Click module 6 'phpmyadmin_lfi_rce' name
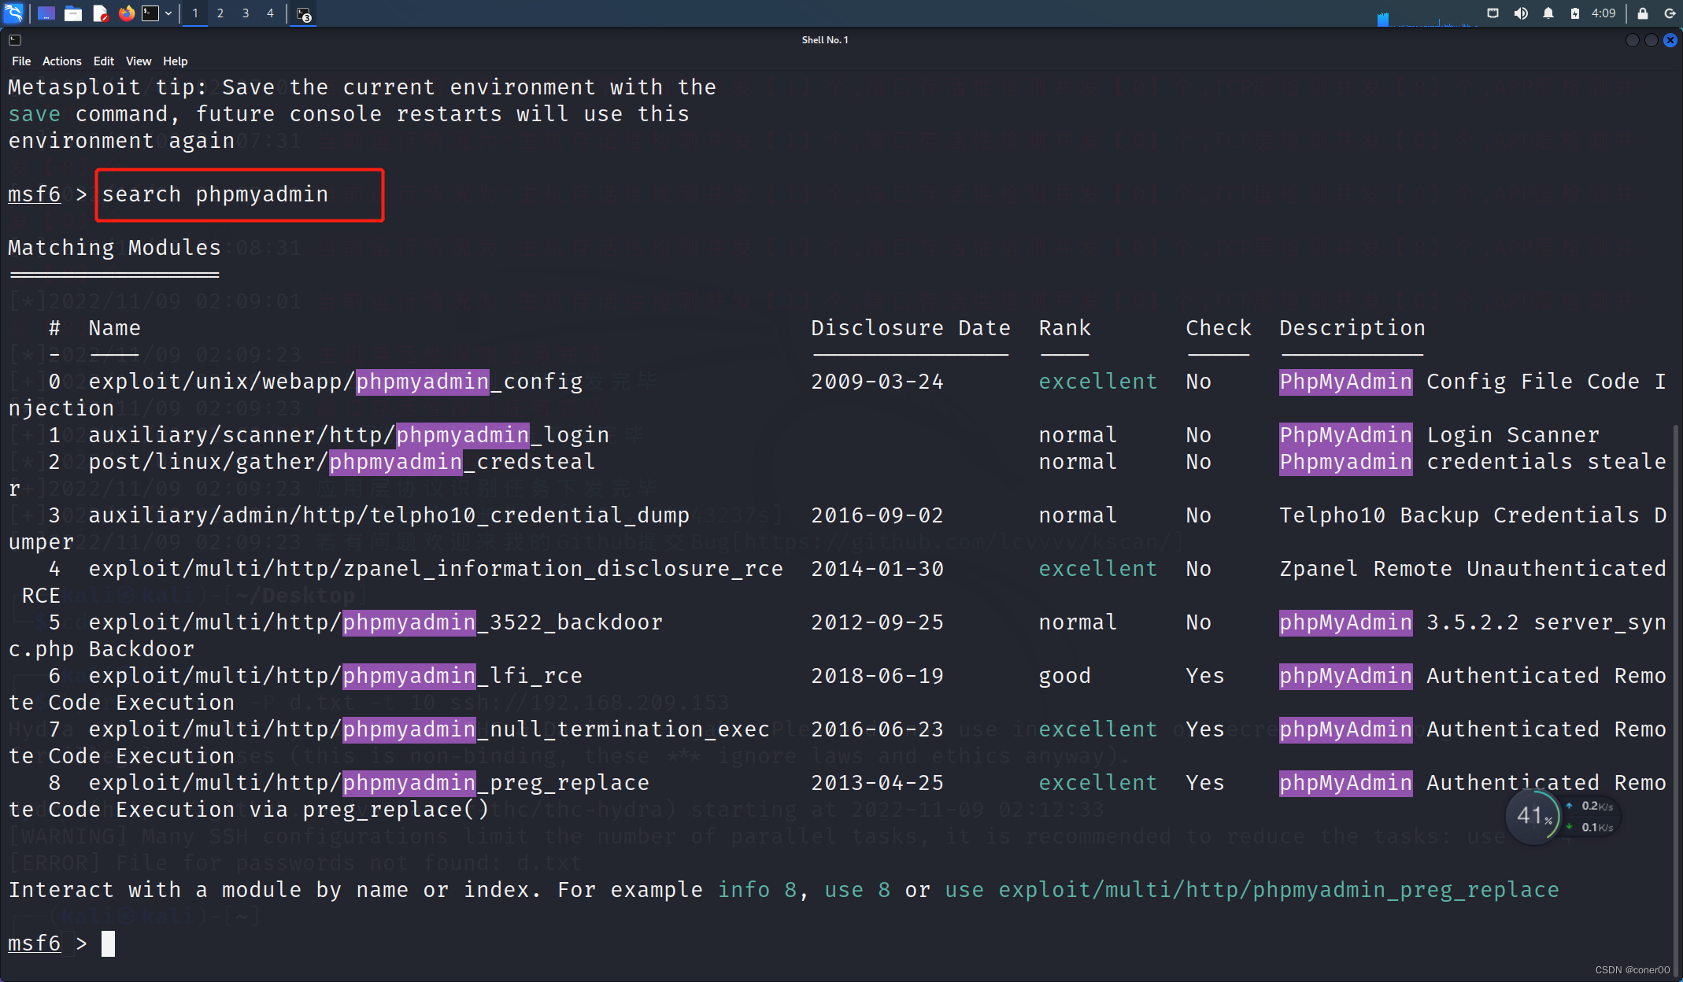1683x982 pixels. click(x=335, y=676)
